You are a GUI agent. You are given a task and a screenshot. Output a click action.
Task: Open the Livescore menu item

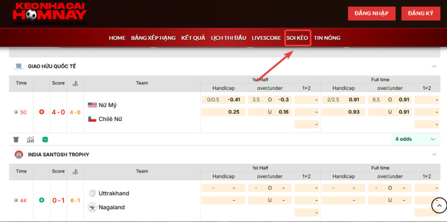[x=267, y=38]
